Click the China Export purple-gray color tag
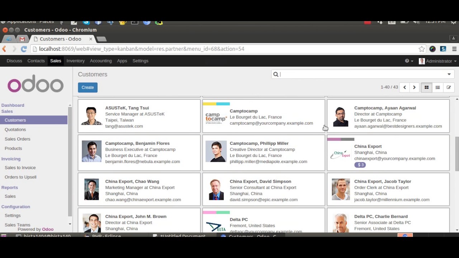 pyautogui.click(x=341, y=139)
